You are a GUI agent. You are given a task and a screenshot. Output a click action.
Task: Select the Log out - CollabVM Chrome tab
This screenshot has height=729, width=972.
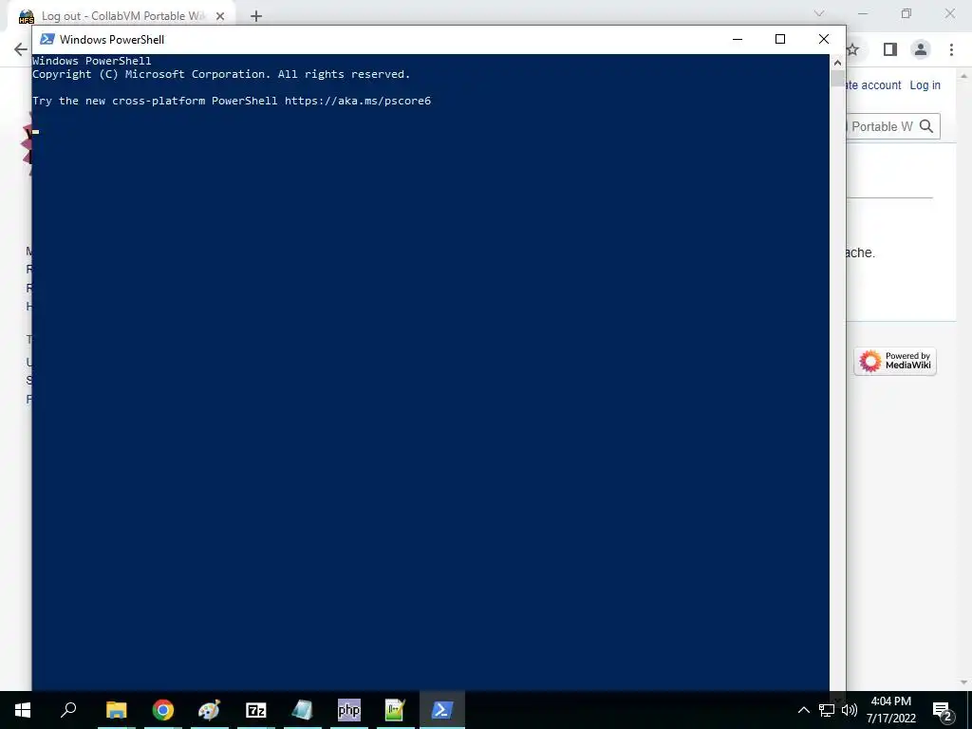[121, 16]
